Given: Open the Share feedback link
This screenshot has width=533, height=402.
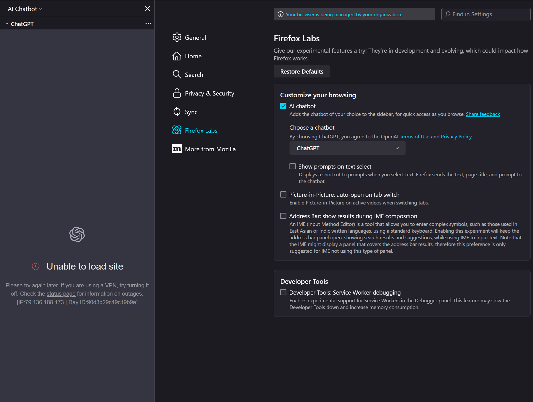Looking at the screenshot, I should 483,114.
